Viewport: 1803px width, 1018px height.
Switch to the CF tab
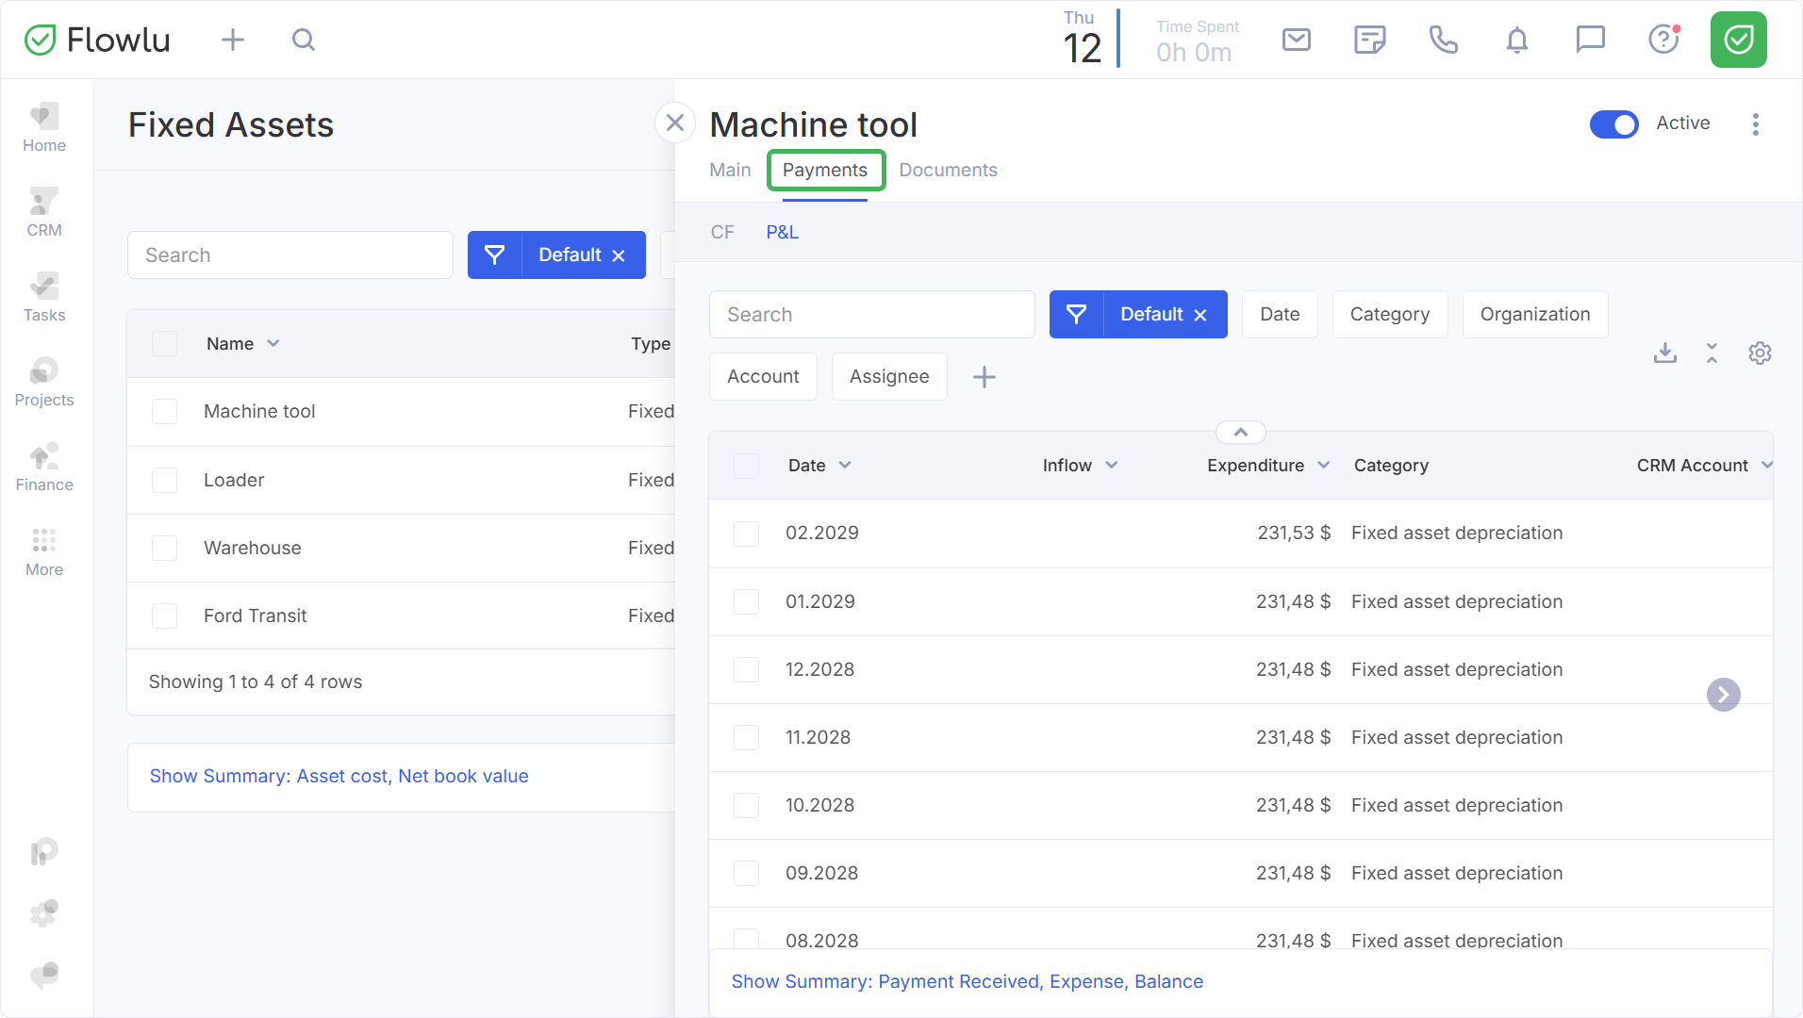722,232
